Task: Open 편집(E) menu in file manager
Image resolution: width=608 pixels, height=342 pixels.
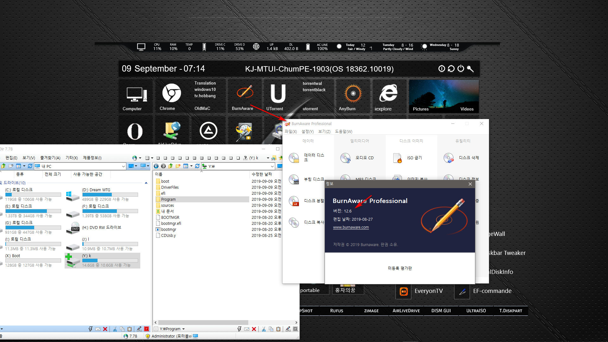Action: [x=11, y=158]
